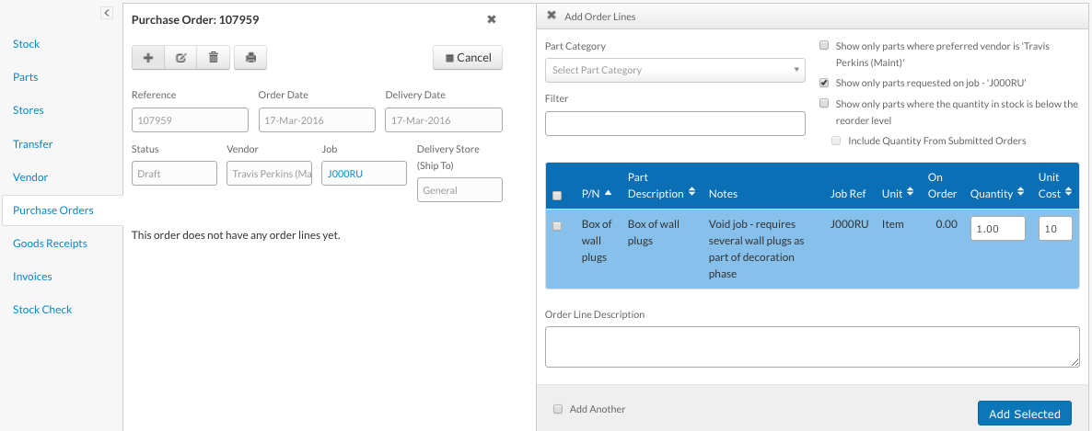Click the Order Date field

[317, 120]
